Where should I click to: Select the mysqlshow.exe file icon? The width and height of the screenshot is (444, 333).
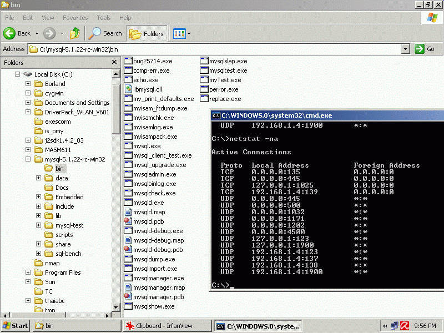[128, 306]
